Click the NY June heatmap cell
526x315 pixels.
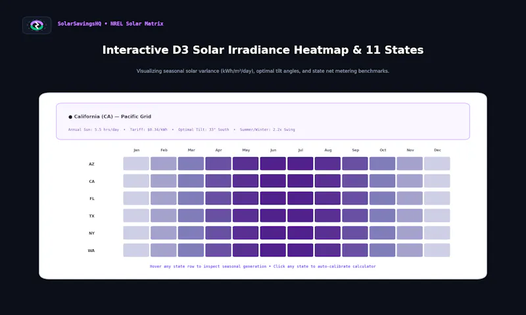click(273, 233)
